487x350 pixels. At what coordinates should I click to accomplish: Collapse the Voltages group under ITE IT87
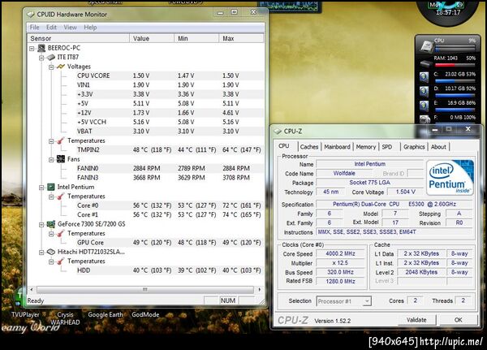51,67
